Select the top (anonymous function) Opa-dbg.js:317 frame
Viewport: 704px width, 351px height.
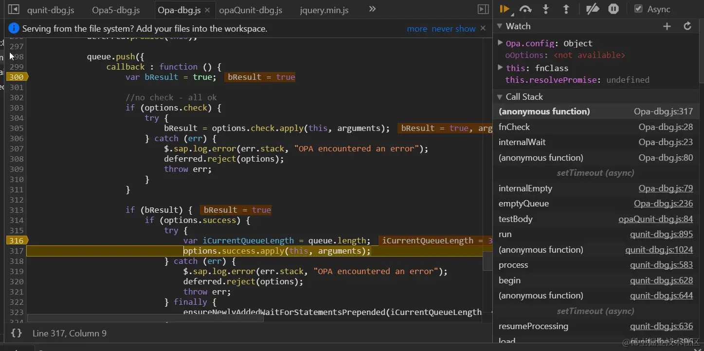(x=596, y=111)
